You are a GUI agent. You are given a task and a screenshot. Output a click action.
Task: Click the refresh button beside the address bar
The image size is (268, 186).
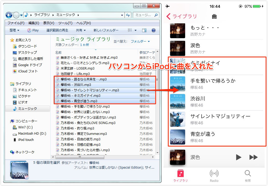click(x=128, y=15)
